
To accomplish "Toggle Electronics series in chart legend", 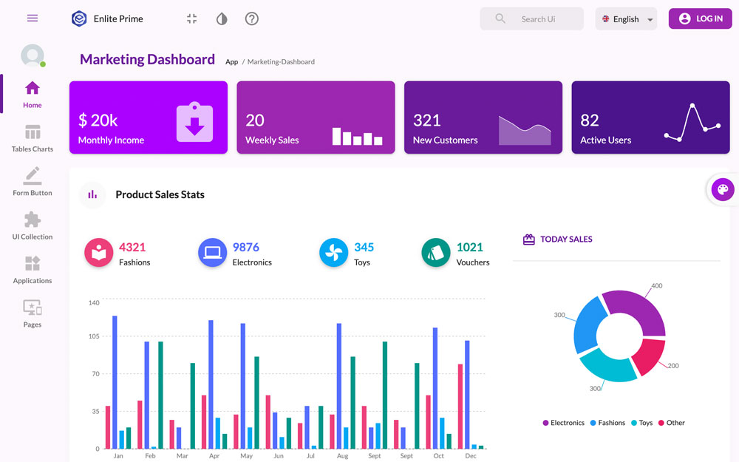I will point(563,423).
